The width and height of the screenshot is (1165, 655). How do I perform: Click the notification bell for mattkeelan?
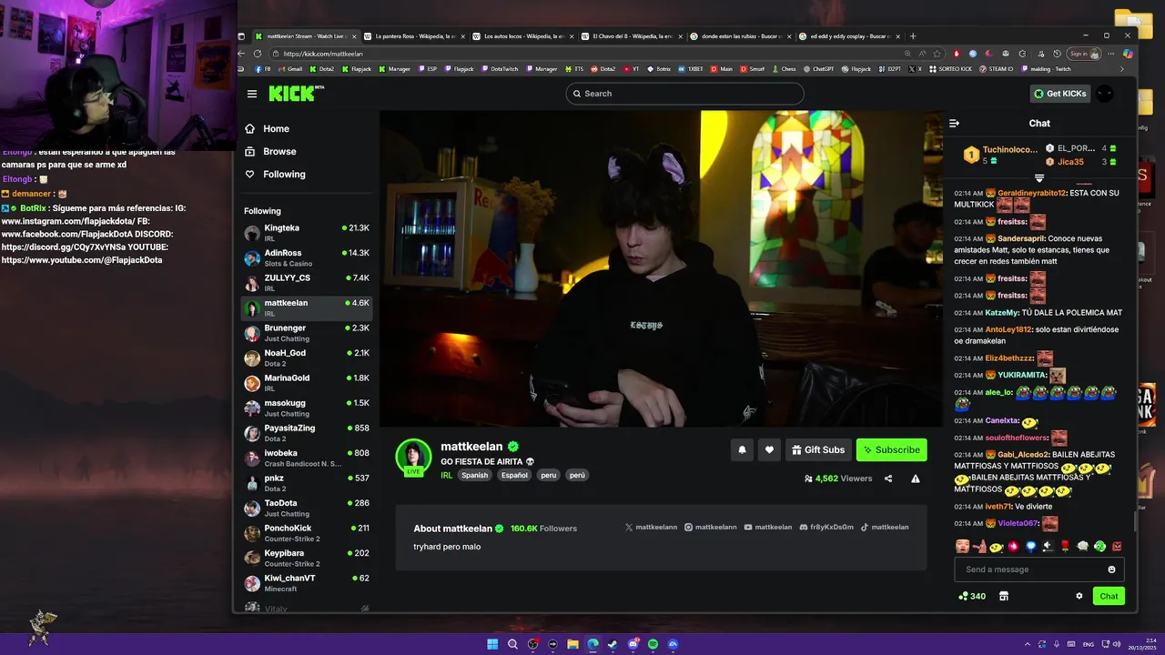coord(742,449)
